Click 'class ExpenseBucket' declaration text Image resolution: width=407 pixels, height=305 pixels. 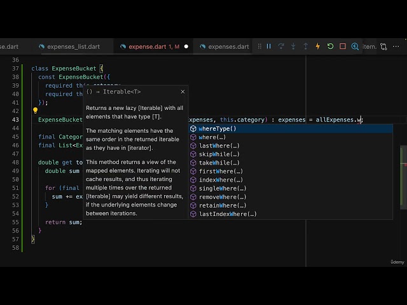[x=64, y=69]
